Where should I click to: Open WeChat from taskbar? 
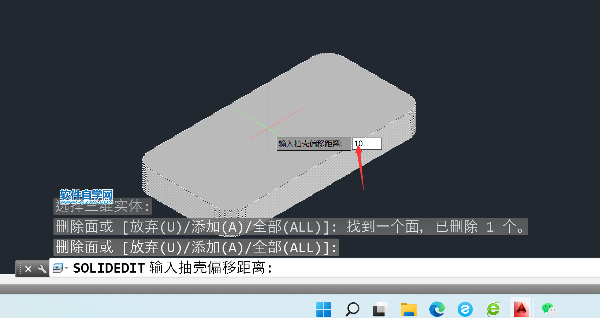tap(549, 309)
